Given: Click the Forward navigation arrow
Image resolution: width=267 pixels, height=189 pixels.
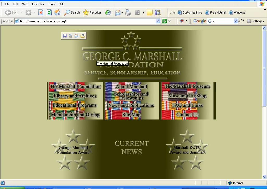Looking at the screenshot, I should [x=28, y=12].
